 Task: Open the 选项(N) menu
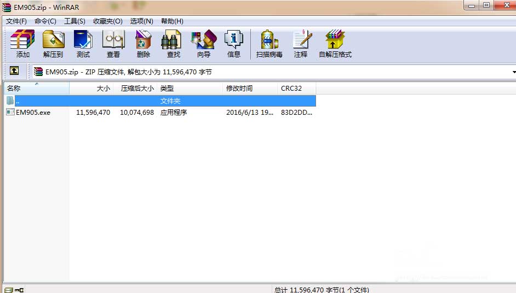tap(141, 21)
